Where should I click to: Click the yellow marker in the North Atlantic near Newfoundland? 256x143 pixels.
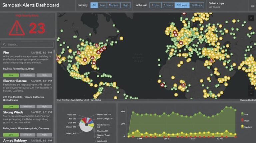tap(121, 39)
